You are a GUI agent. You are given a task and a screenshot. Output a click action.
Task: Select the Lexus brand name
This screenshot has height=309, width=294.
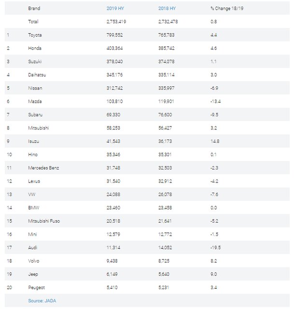point(34,181)
